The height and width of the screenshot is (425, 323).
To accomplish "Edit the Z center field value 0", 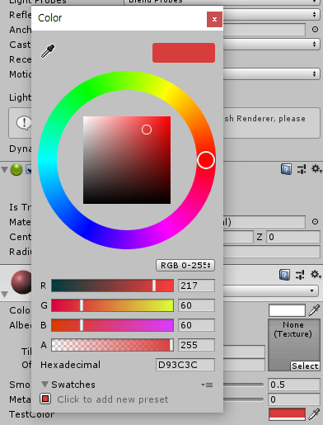I will tap(293, 237).
